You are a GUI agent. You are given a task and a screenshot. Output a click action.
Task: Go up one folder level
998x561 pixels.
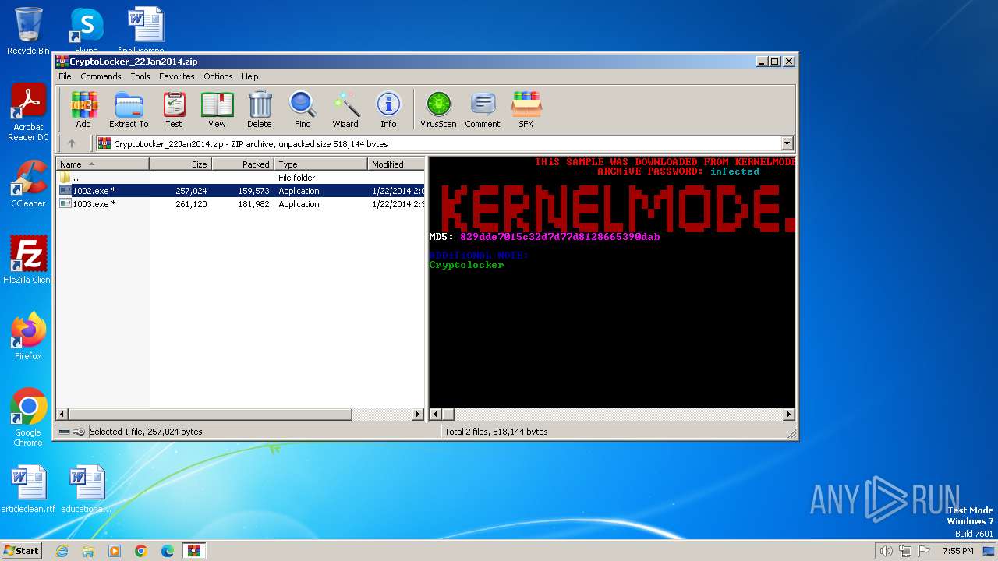tap(72, 143)
